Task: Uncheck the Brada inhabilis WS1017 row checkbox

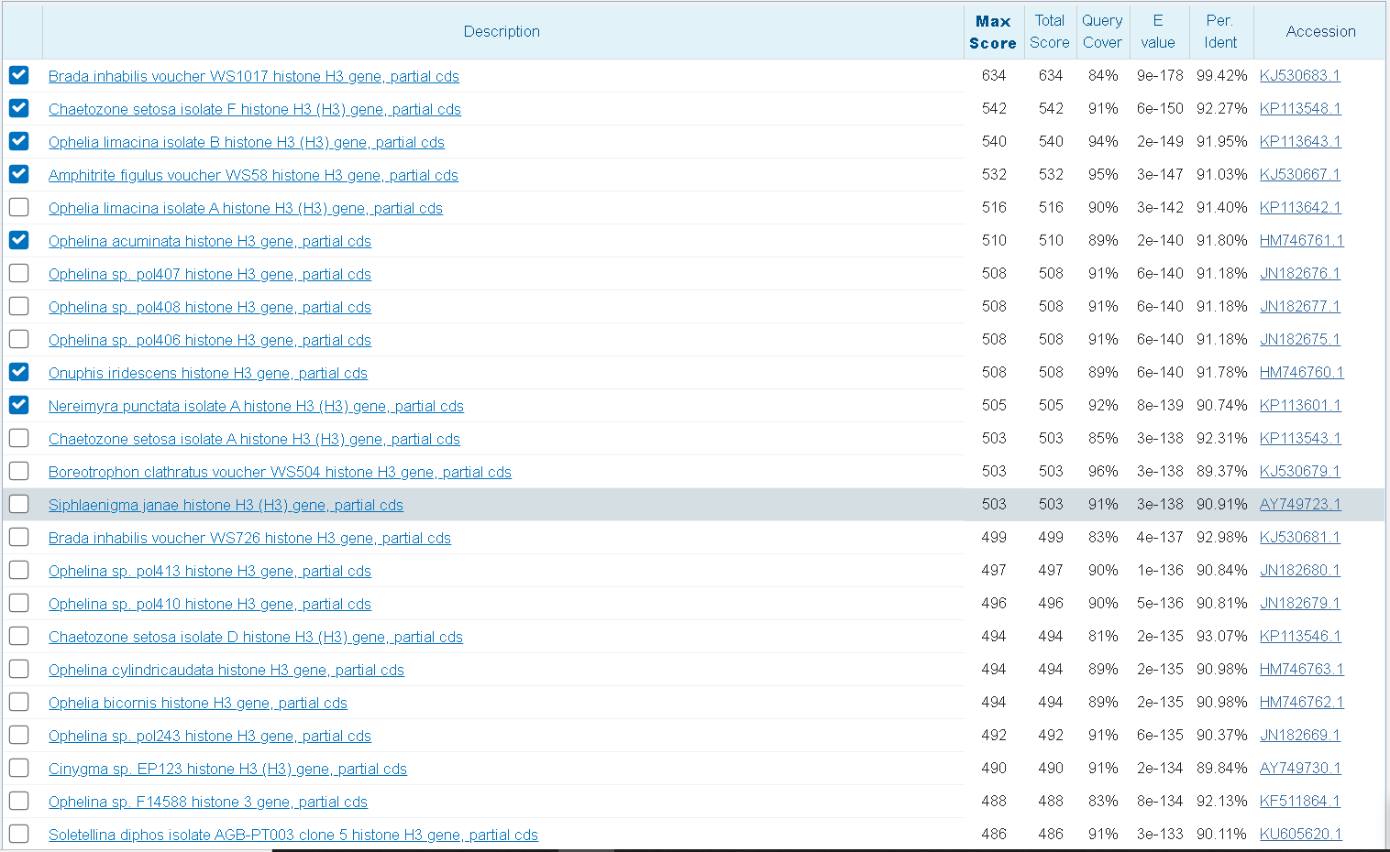Action: (x=19, y=75)
